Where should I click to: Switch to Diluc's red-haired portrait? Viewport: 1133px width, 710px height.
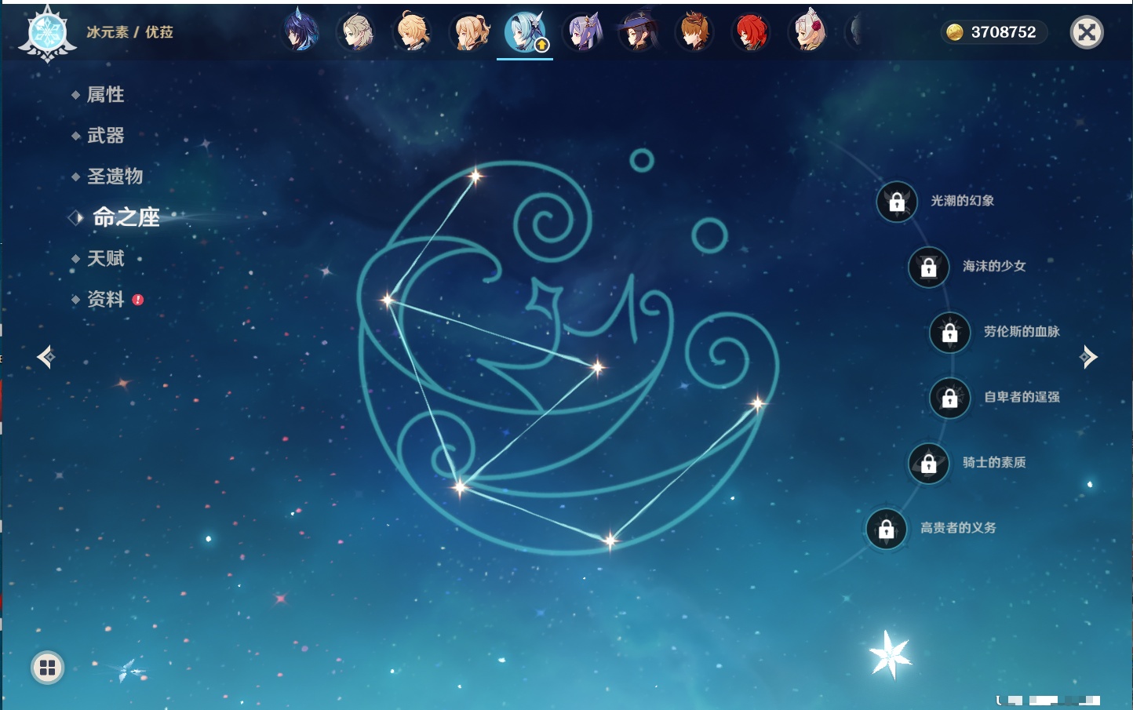tap(751, 32)
